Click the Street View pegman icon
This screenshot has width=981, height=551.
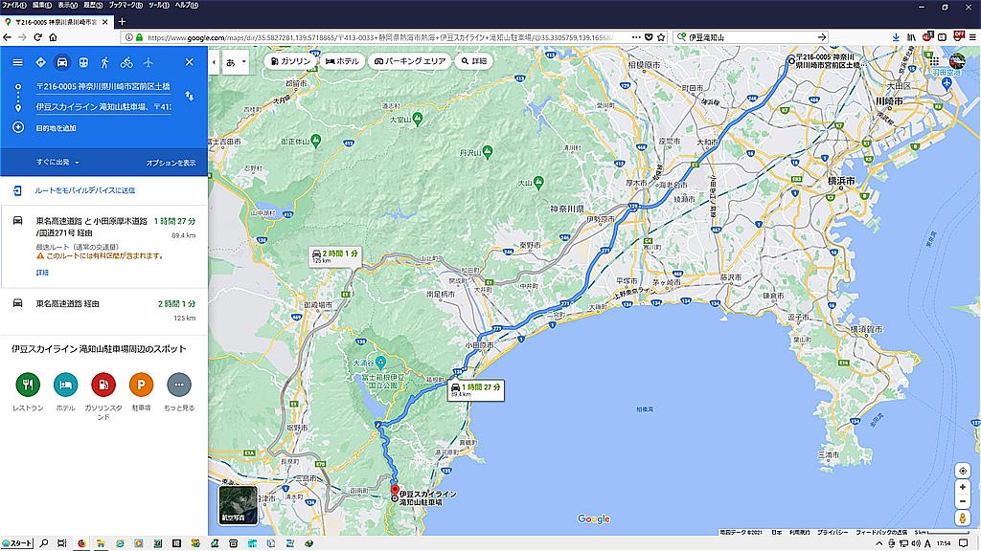coord(962,518)
